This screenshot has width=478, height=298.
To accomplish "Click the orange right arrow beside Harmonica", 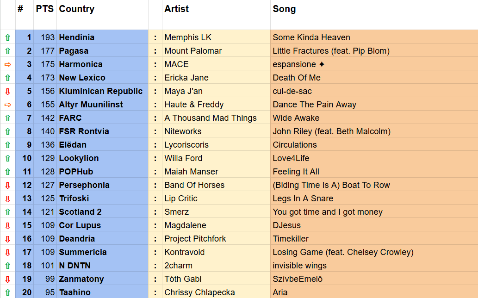I will [x=7, y=64].
